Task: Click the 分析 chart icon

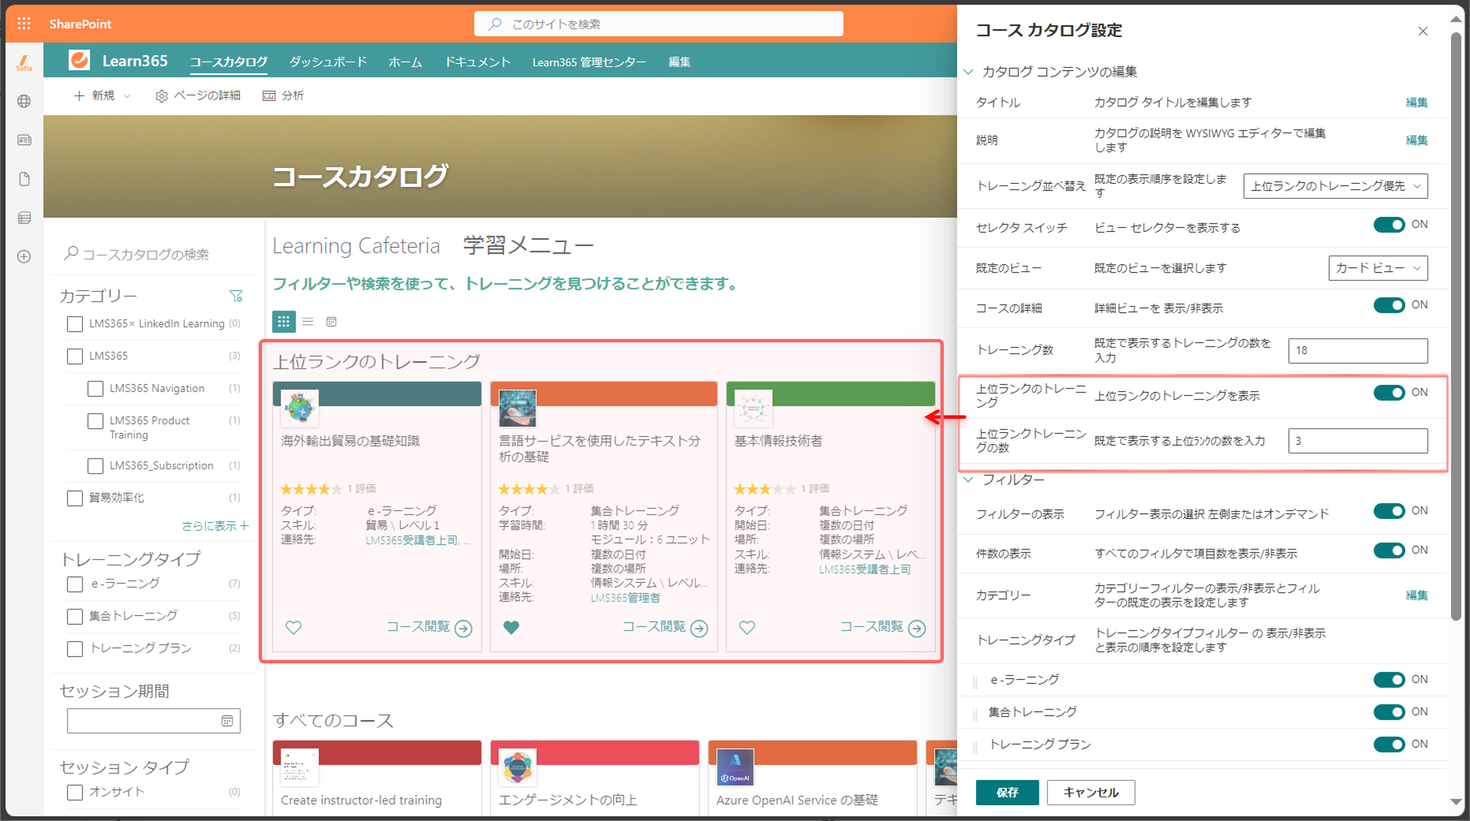Action: [x=268, y=96]
